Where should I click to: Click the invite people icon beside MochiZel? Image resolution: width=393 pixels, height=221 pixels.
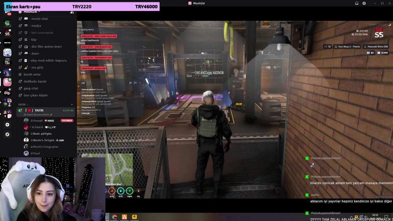point(72,12)
